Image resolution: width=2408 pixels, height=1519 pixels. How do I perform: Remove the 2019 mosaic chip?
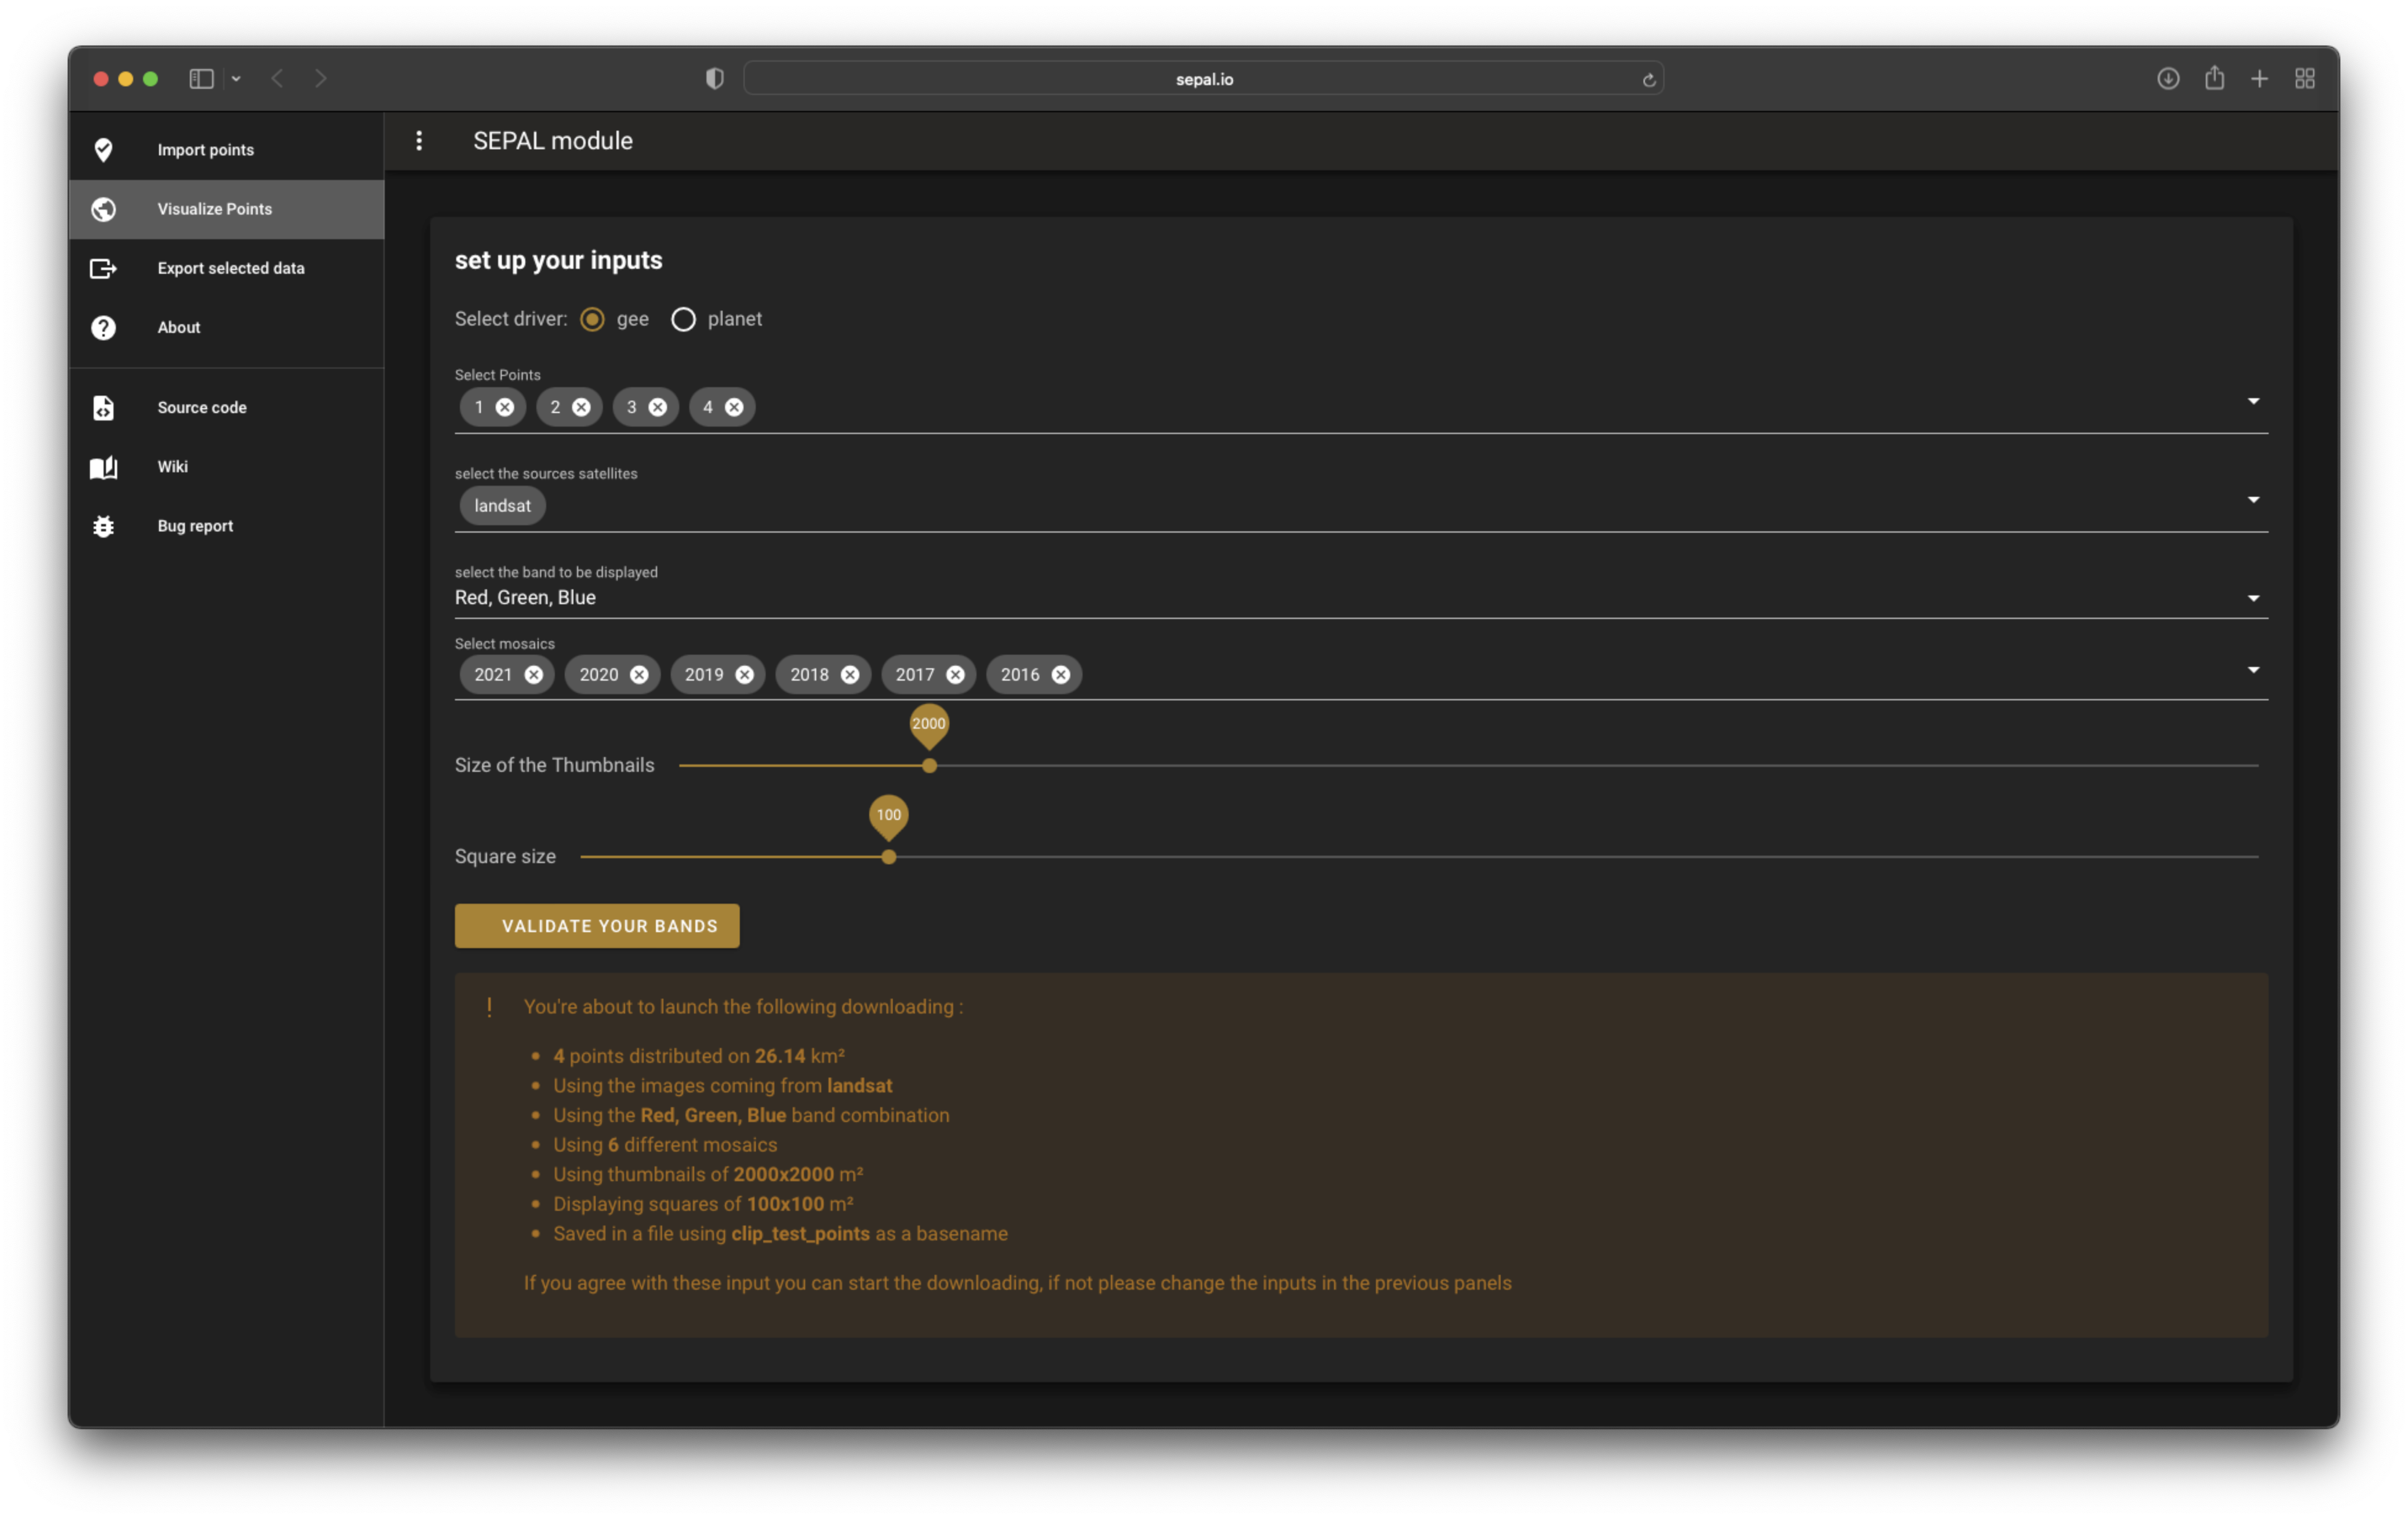point(744,675)
